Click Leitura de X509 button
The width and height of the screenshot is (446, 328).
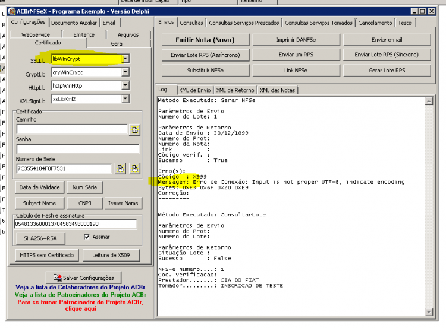click(x=111, y=256)
